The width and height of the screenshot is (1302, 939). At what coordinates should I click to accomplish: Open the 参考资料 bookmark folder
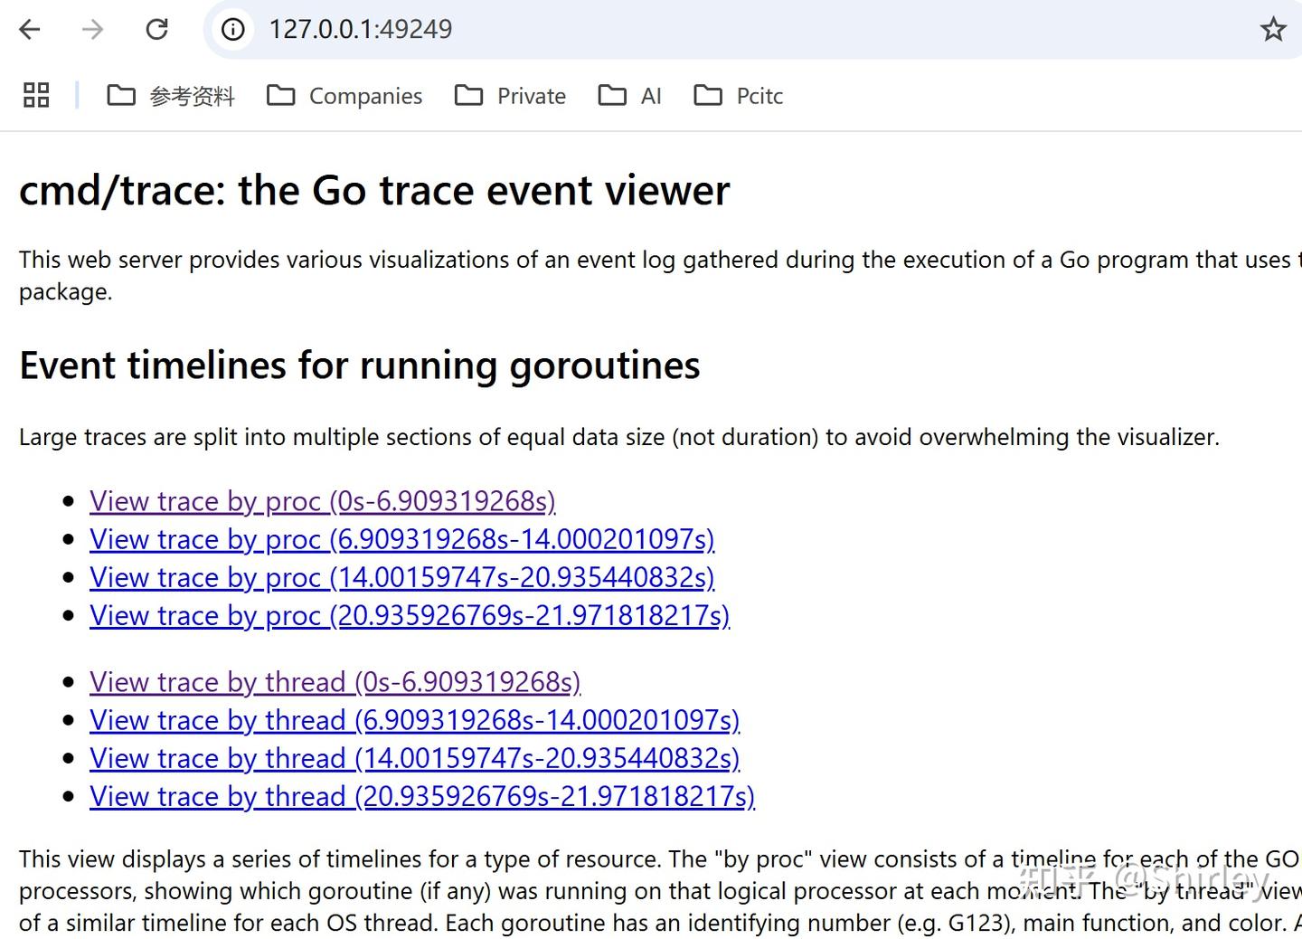(171, 96)
